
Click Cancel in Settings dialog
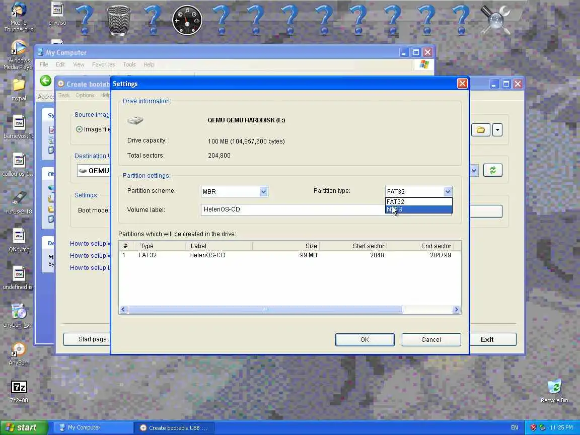[x=431, y=339]
